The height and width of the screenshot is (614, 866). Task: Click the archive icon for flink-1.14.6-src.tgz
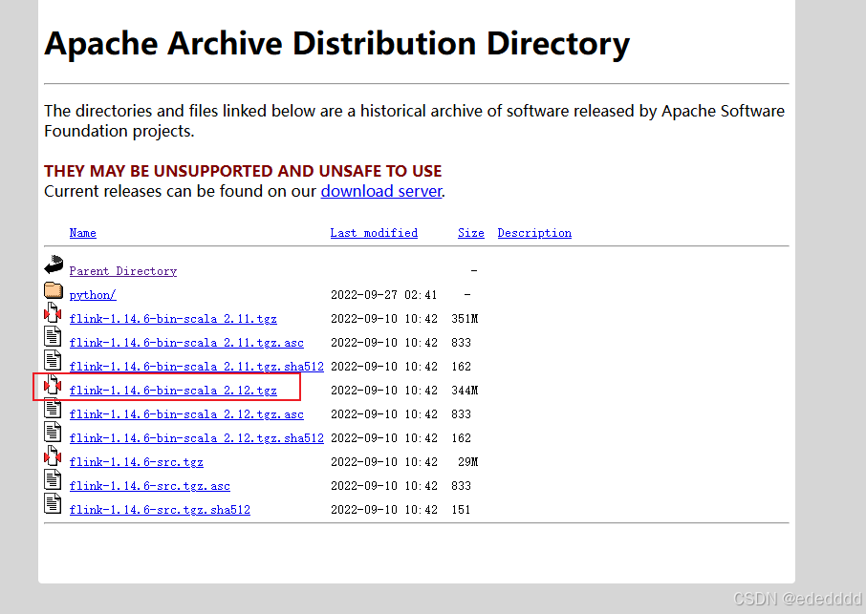pyautogui.click(x=53, y=455)
